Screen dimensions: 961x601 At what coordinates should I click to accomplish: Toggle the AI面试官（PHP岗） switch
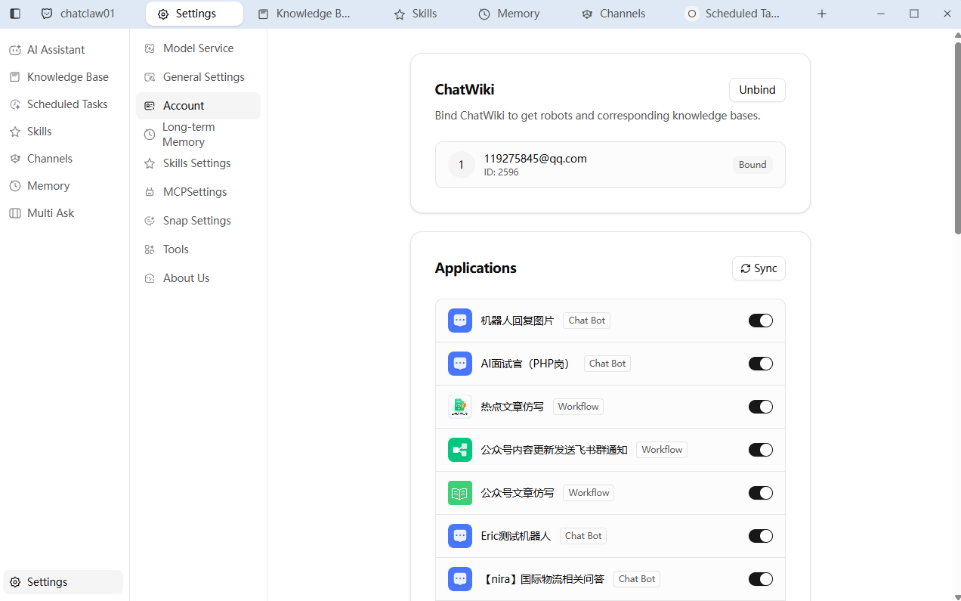click(761, 364)
